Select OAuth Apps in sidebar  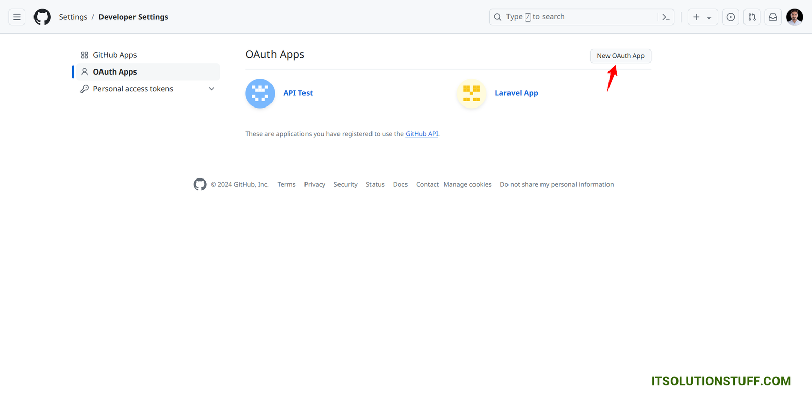pyautogui.click(x=115, y=72)
